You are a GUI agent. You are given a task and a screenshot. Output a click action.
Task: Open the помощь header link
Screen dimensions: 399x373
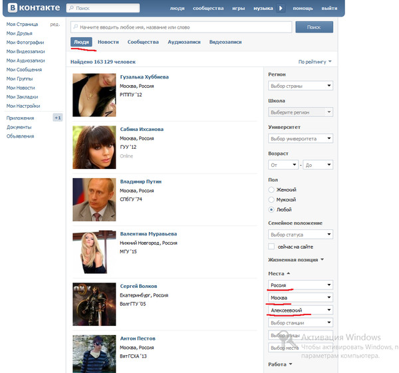pos(303,9)
